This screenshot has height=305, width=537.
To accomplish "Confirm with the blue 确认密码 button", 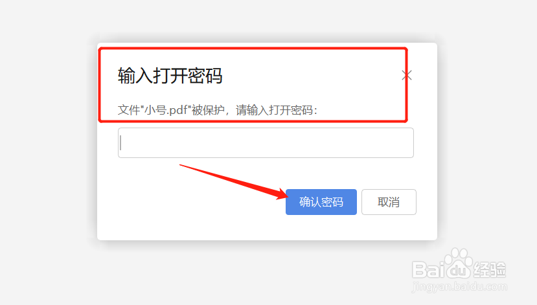I will point(321,202).
